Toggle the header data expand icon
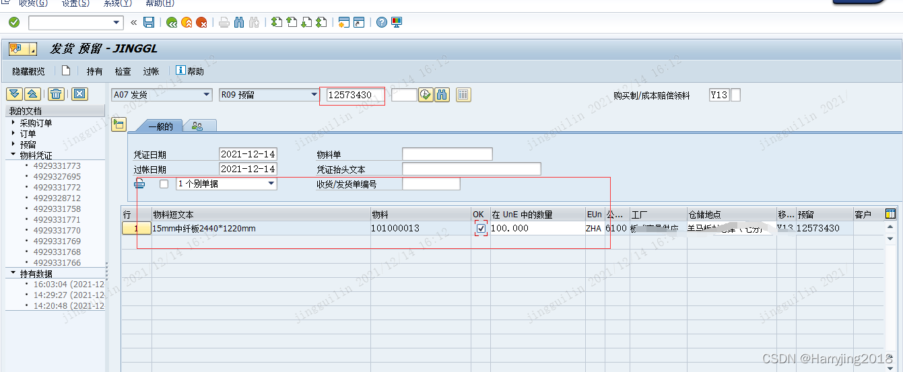This screenshot has height=372, width=903. 119,124
